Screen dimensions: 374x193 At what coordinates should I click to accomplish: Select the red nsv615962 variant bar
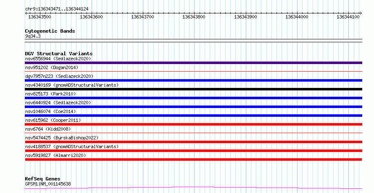(x=193, y=124)
